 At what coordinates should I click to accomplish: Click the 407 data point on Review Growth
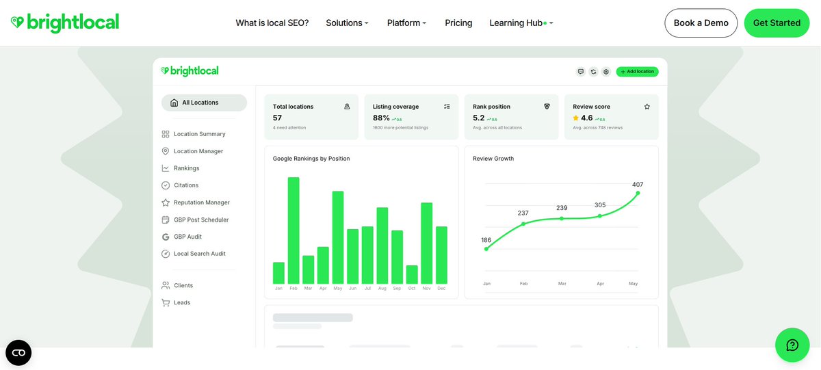click(638, 193)
